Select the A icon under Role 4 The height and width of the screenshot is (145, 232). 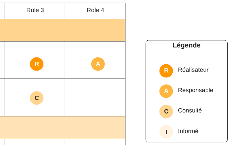pos(98,64)
